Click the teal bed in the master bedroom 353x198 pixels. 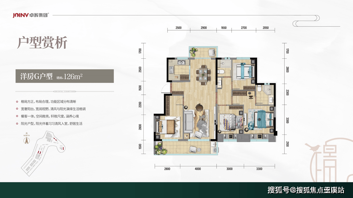(263, 119)
